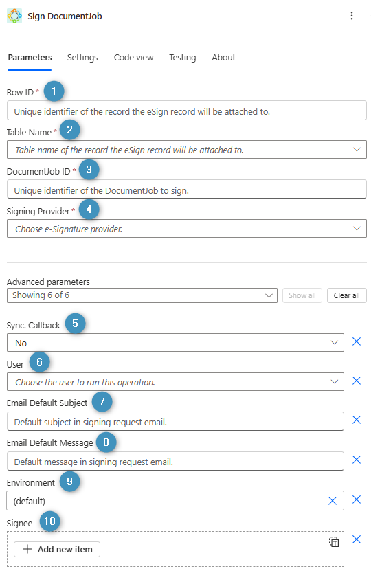Click the Clear all button
Image resolution: width=371 pixels, height=573 pixels.
pyautogui.click(x=346, y=295)
